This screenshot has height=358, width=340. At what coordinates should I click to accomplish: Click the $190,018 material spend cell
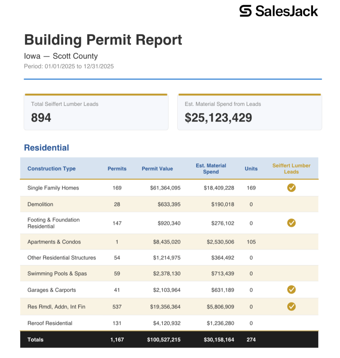click(223, 204)
